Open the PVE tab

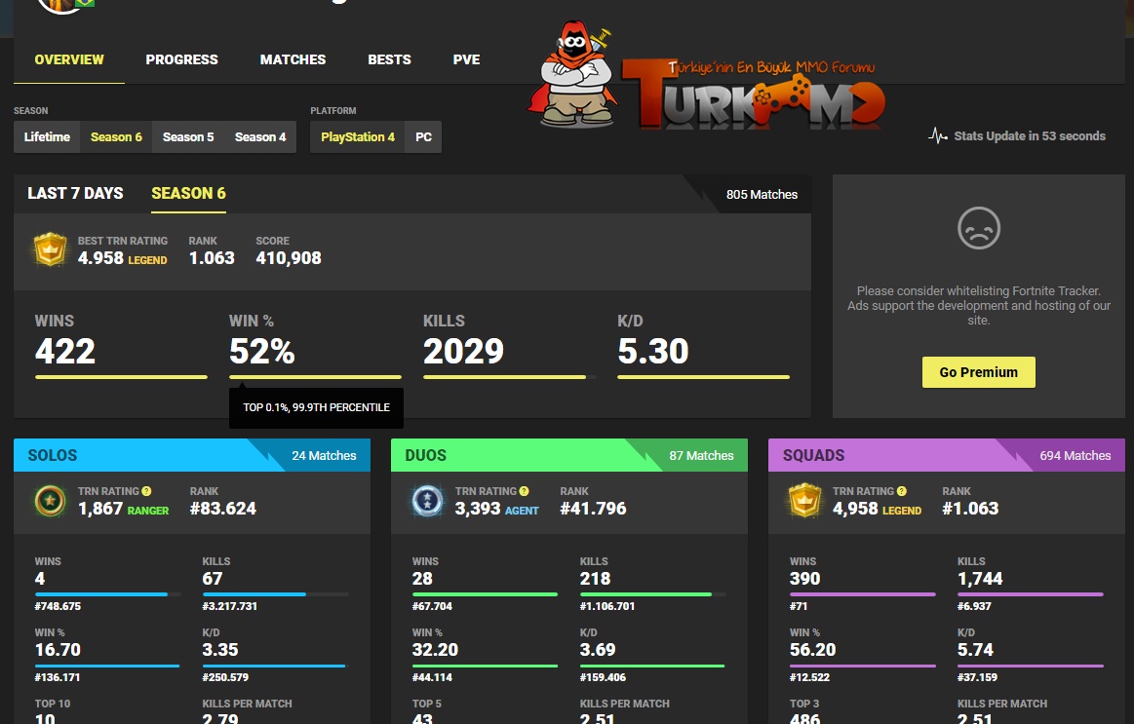(x=466, y=59)
